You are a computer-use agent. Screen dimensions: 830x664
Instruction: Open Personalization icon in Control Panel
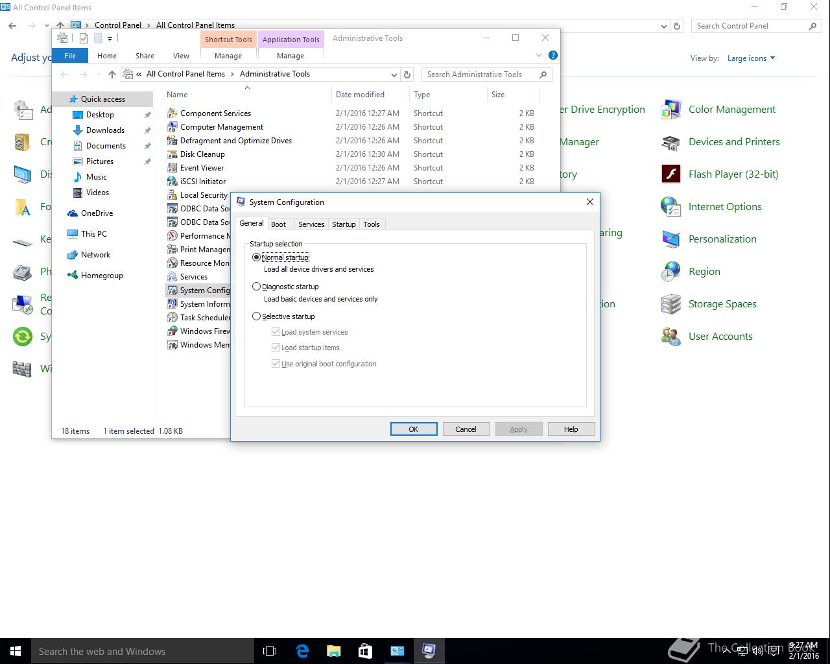[x=670, y=239]
